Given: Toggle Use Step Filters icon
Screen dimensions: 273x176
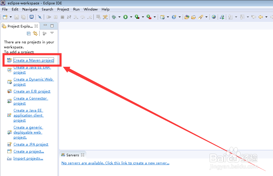Looking at the screenshot, I should coord(105,17).
